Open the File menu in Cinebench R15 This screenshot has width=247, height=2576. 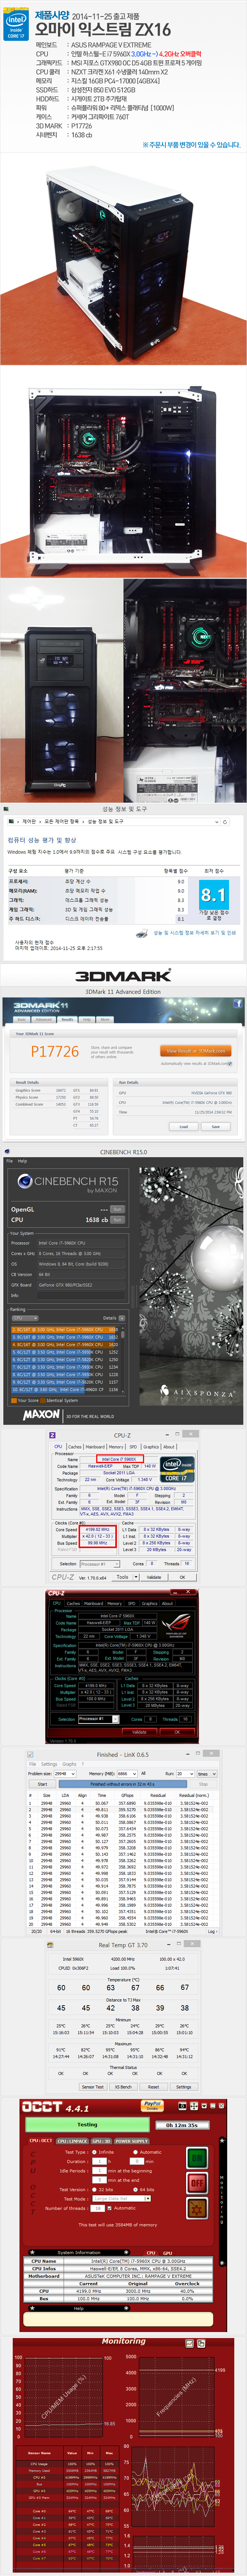(x=10, y=1161)
